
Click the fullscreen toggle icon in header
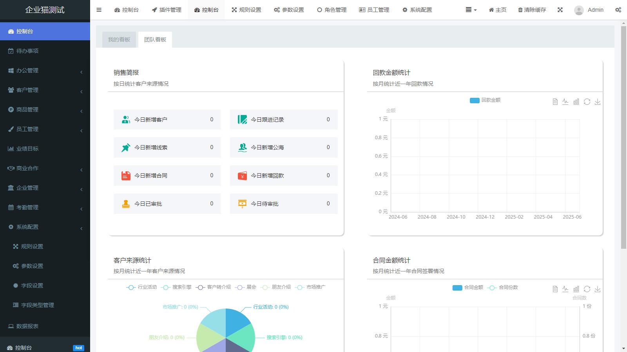[x=560, y=10]
